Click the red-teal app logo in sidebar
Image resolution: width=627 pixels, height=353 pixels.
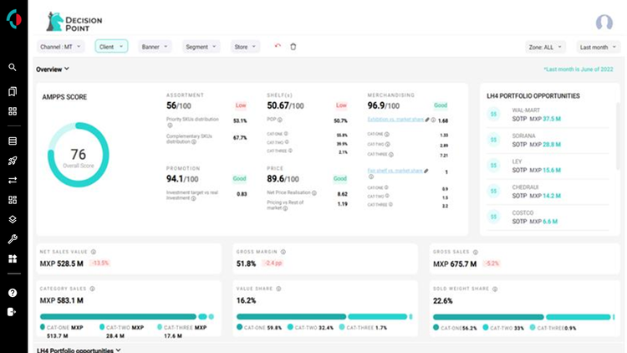(13, 18)
